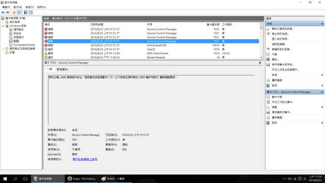Switch to the Details tab

[62, 69]
